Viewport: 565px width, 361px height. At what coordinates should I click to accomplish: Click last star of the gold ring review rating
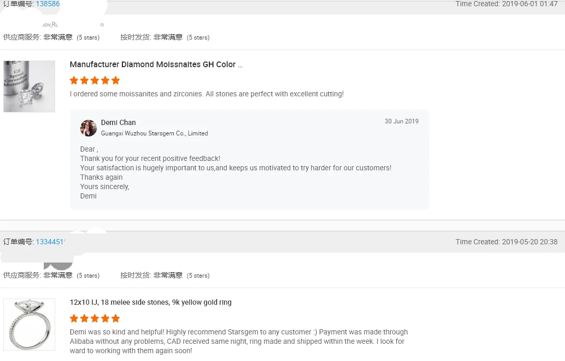tap(116, 318)
